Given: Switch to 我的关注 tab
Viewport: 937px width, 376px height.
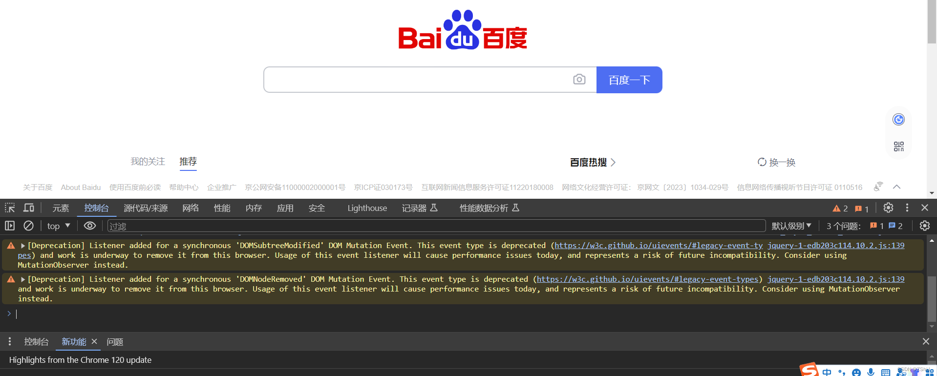Looking at the screenshot, I should [x=148, y=162].
